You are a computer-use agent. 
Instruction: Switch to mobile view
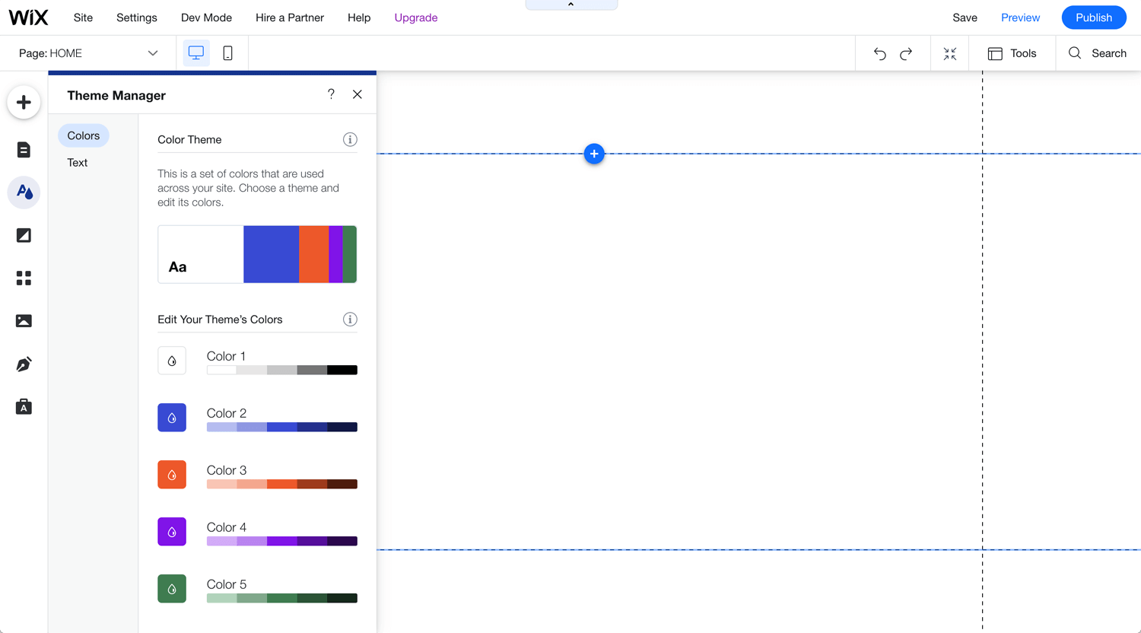pyautogui.click(x=227, y=53)
